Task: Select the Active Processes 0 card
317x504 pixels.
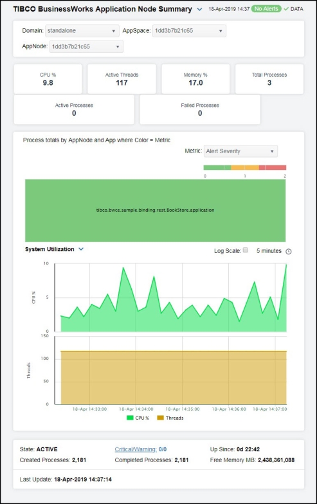Action: 74,109
